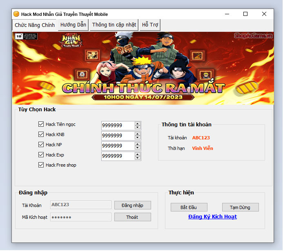Image resolution: width=283 pixels, height=251 pixels.
Task: Click the Hack NP number field
Action: [x=118, y=146]
